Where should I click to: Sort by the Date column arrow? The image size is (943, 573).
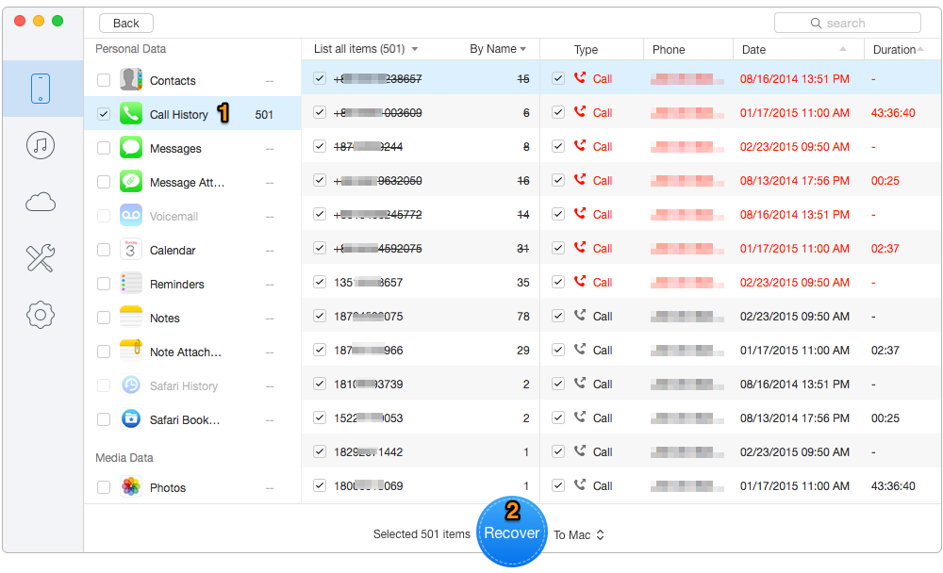click(842, 49)
